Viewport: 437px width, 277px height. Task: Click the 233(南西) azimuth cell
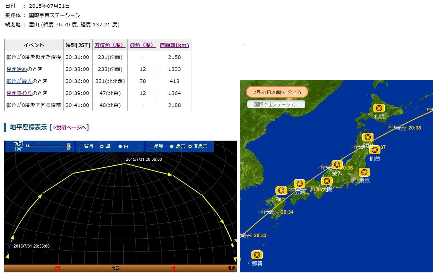[x=110, y=69]
